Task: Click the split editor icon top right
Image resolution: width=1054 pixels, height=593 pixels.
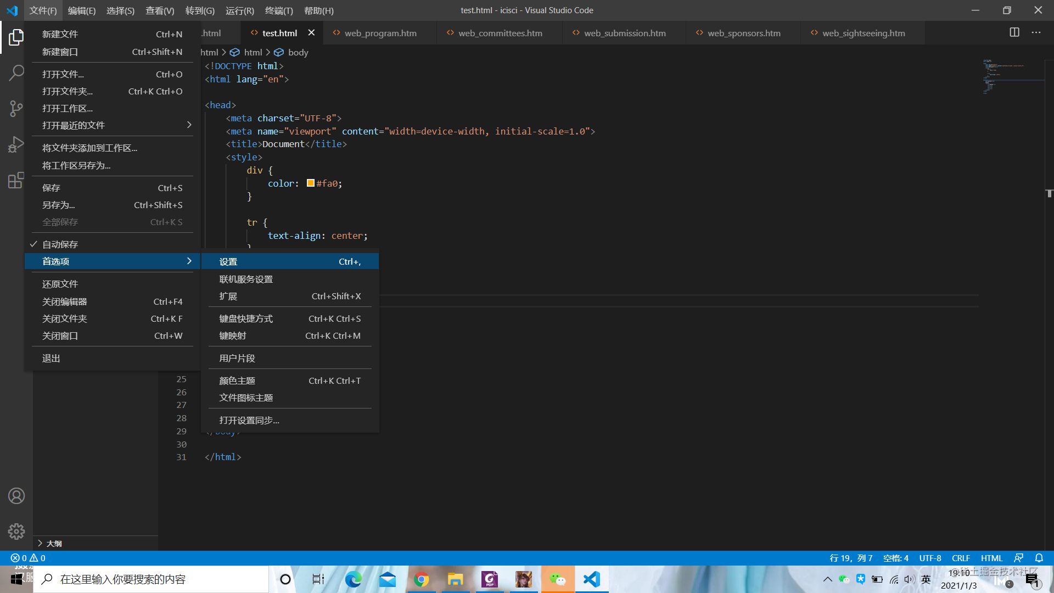Action: (1013, 32)
